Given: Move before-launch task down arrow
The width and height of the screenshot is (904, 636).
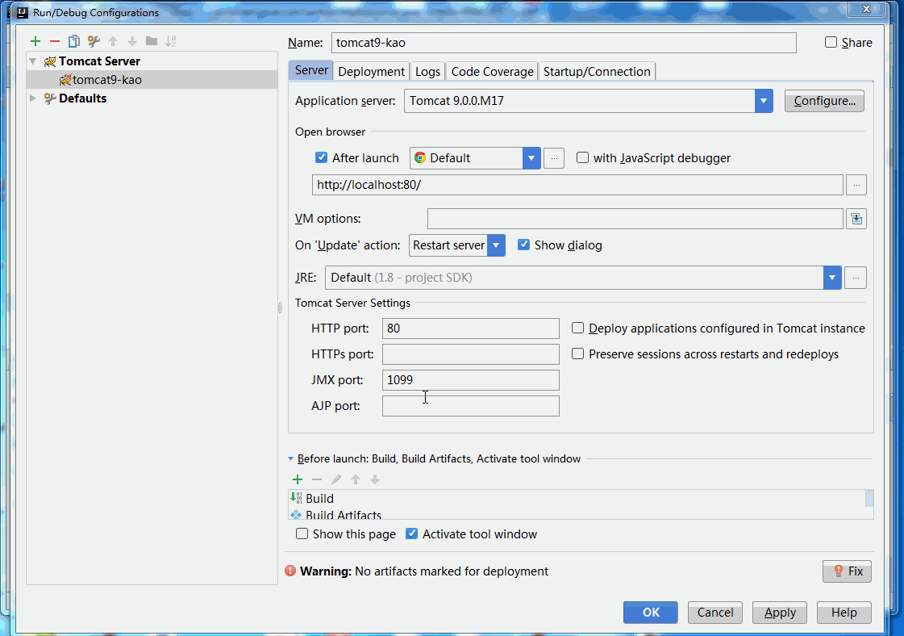Looking at the screenshot, I should tap(375, 479).
